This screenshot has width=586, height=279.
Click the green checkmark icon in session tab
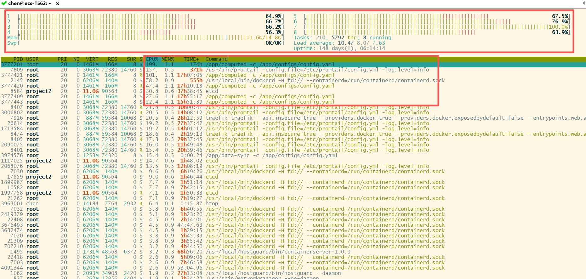[4, 3]
